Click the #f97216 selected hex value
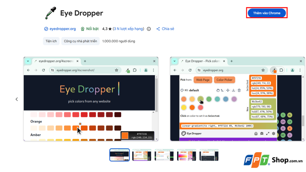Screen dimensions: 306x172 click(x=256, y=78)
